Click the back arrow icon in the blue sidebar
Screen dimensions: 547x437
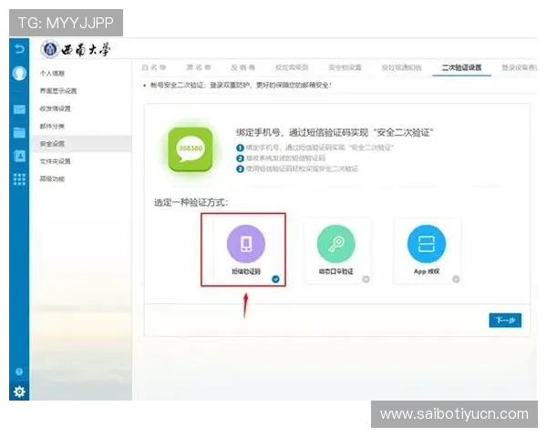tap(19, 49)
